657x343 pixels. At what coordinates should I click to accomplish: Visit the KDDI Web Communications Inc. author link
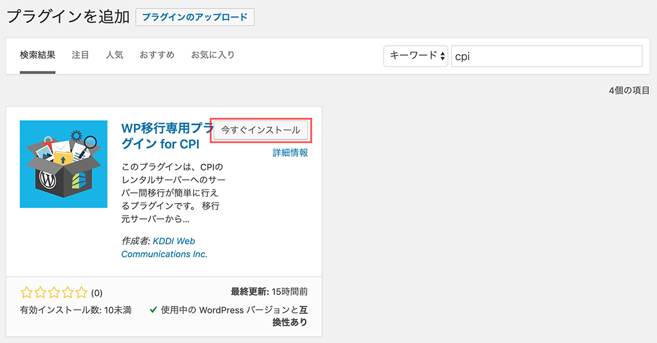164,247
